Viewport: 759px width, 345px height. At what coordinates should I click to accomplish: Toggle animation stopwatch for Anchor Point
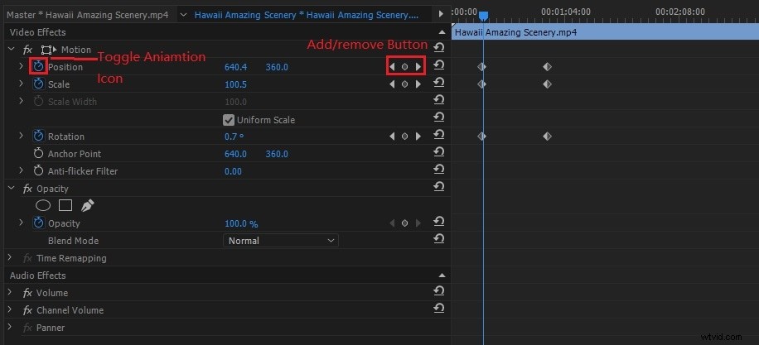point(38,154)
